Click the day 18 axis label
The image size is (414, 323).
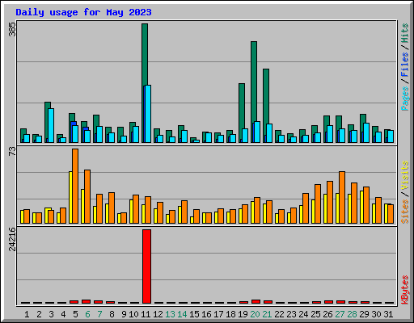tap(230, 314)
